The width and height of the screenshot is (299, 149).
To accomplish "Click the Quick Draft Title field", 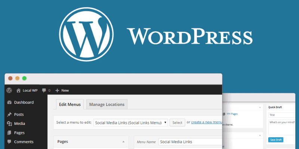I will [x=282, y=115].
